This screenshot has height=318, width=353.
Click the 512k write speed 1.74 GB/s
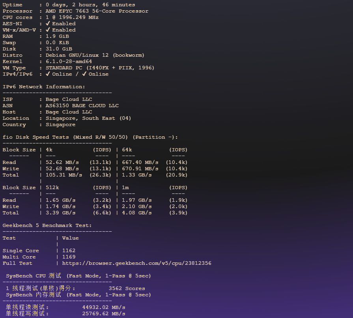pyautogui.click(x=60, y=206)
